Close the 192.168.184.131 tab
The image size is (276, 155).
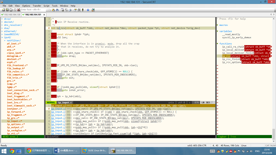click(44, 15)
